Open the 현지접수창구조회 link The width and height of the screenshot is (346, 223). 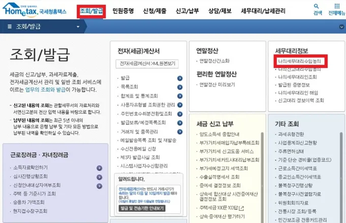click(x=30, y=211)
